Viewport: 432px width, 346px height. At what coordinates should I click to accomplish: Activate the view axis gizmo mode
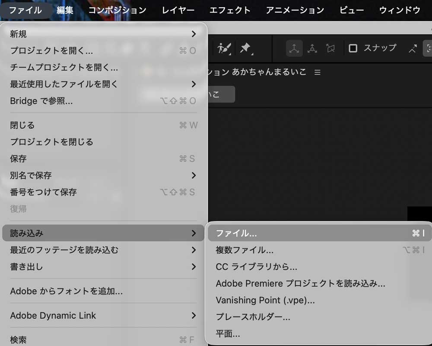tap(331, 48)
